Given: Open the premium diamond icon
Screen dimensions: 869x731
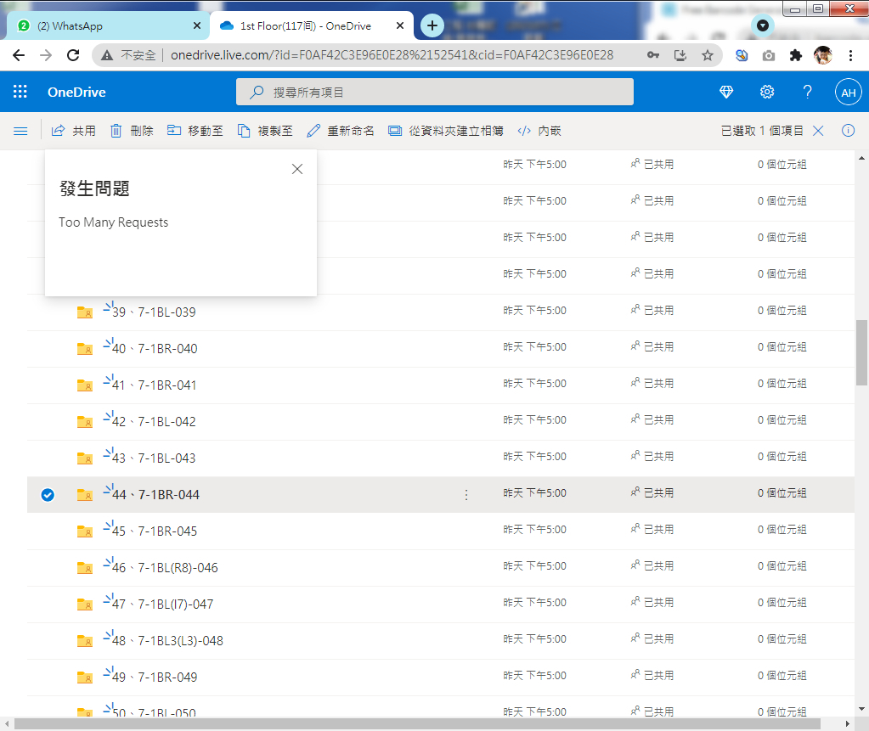Looking at the screenshot, I should click(726, 92).
